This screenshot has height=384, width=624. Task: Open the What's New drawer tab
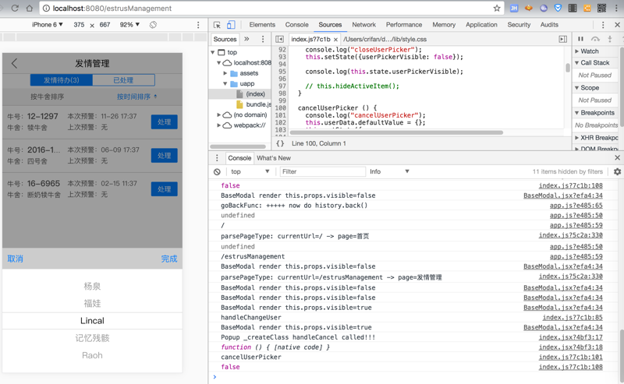point(273,158)
